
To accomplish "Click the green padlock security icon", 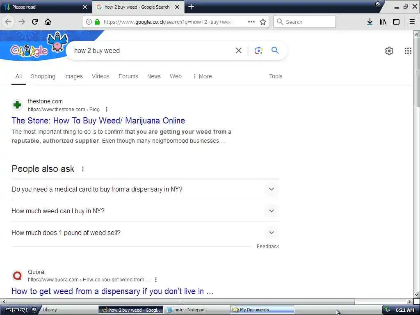I will (97, 22).
